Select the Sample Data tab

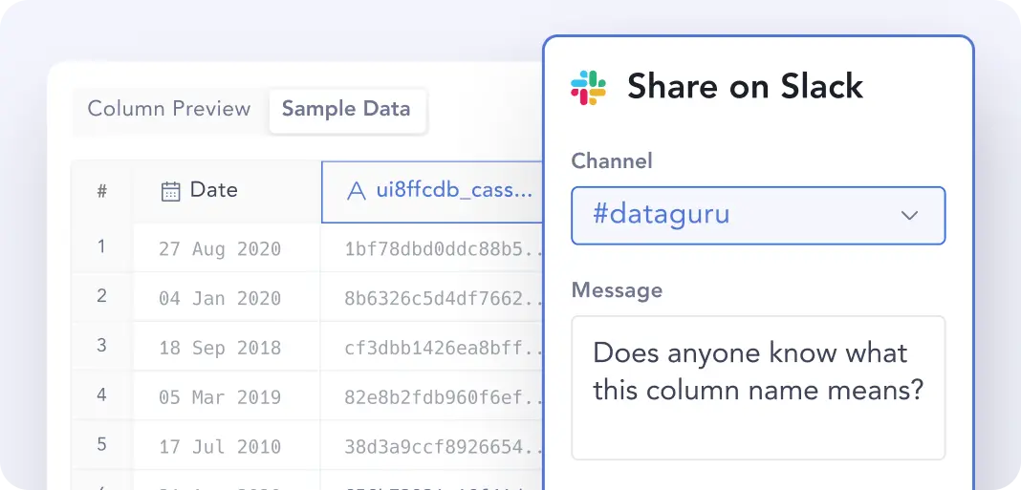[346, 109]
